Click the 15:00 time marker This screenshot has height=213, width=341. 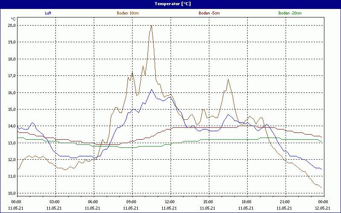point(208,202)
